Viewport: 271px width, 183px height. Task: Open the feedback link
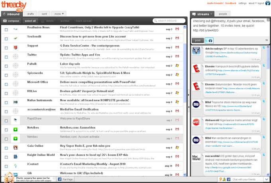[231, 3]
